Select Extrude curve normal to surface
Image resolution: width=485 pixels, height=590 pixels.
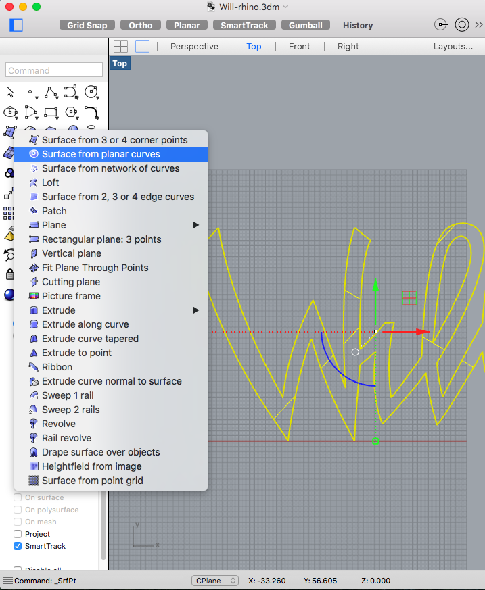111,381
